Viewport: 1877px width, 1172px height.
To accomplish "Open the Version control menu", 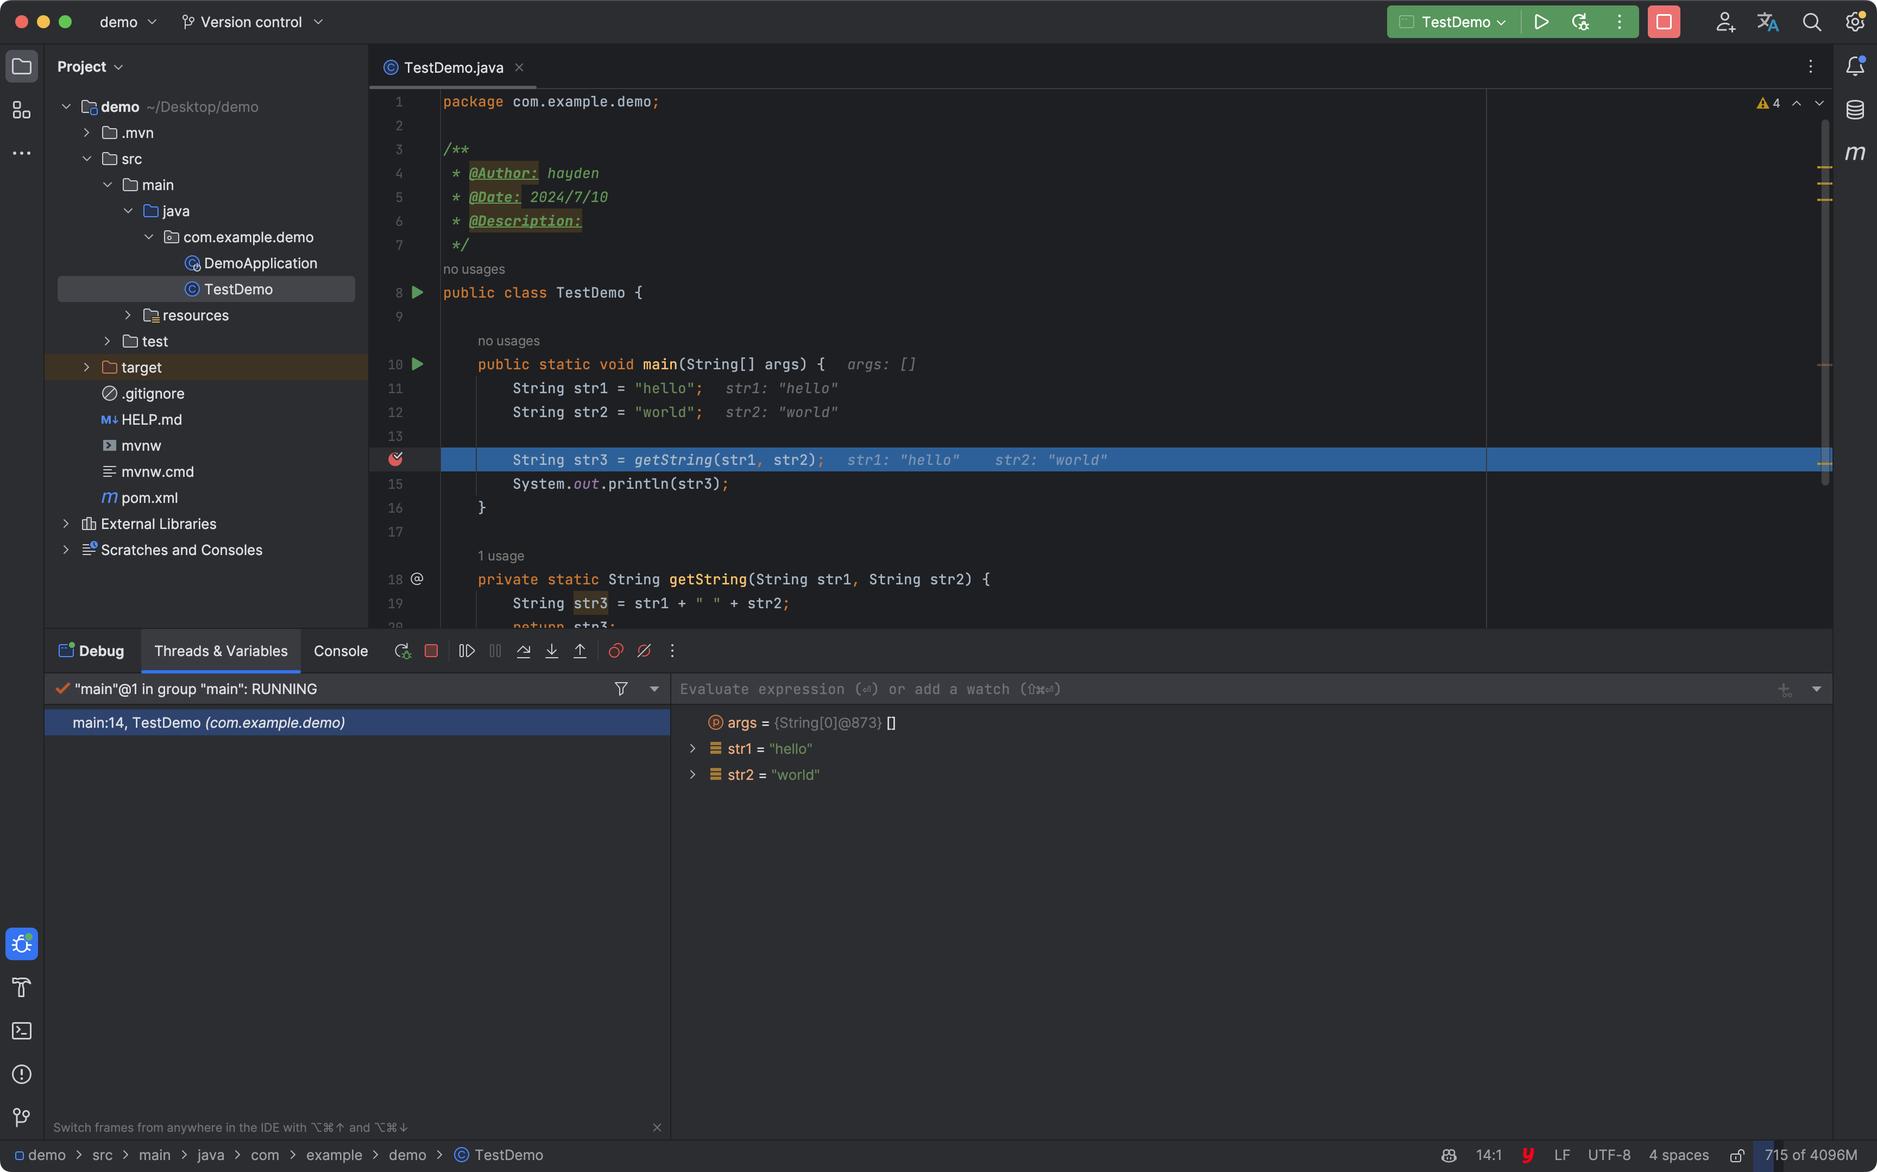I will coord(251,22).
